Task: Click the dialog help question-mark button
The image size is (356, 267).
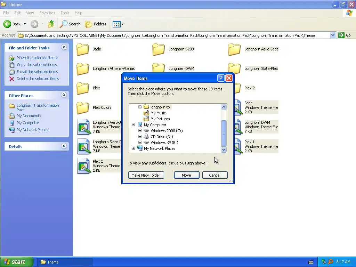Action: pos(221,78)
